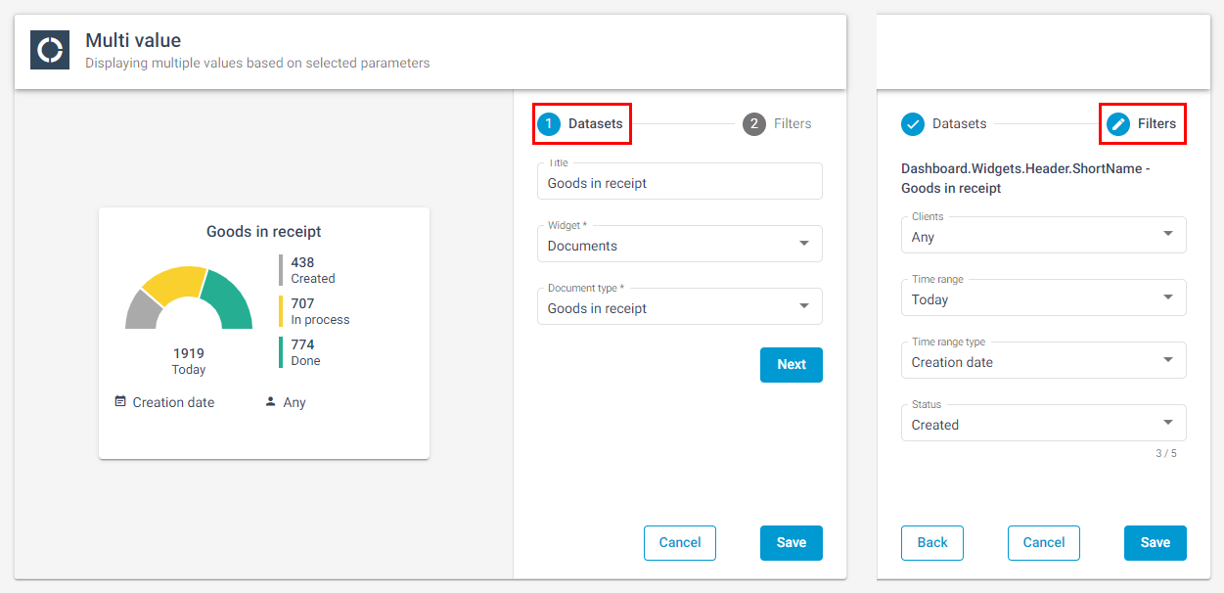Click the person icon beside Any
The image size is (1224, 593).
[270, 401]
